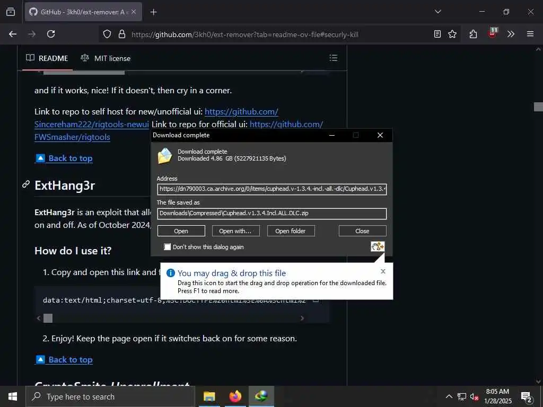
Task: Open the notification center icon
Action: click(x=527, y=397)
